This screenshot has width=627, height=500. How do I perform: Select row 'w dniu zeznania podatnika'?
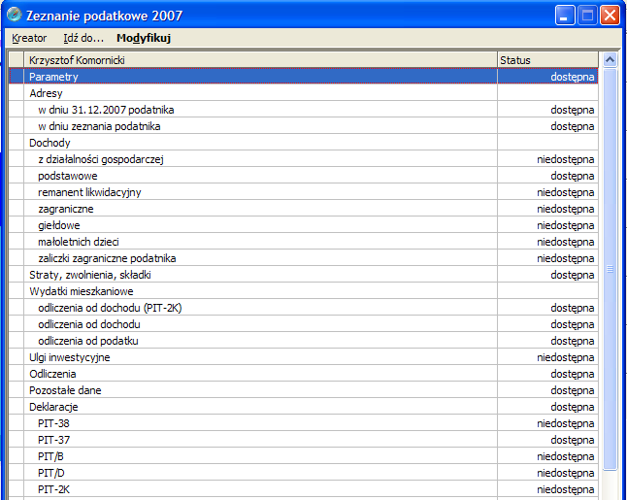(x=304, y=126)
